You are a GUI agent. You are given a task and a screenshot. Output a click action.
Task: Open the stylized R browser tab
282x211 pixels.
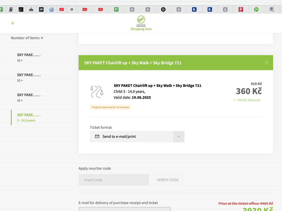(11, 10)
